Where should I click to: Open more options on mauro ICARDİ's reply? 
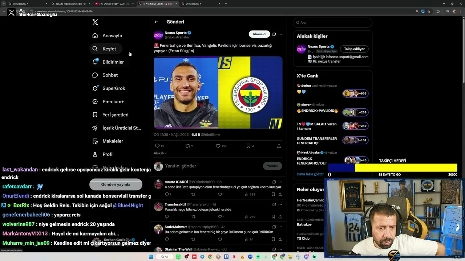pyautogui.click(x=280, y=182)
